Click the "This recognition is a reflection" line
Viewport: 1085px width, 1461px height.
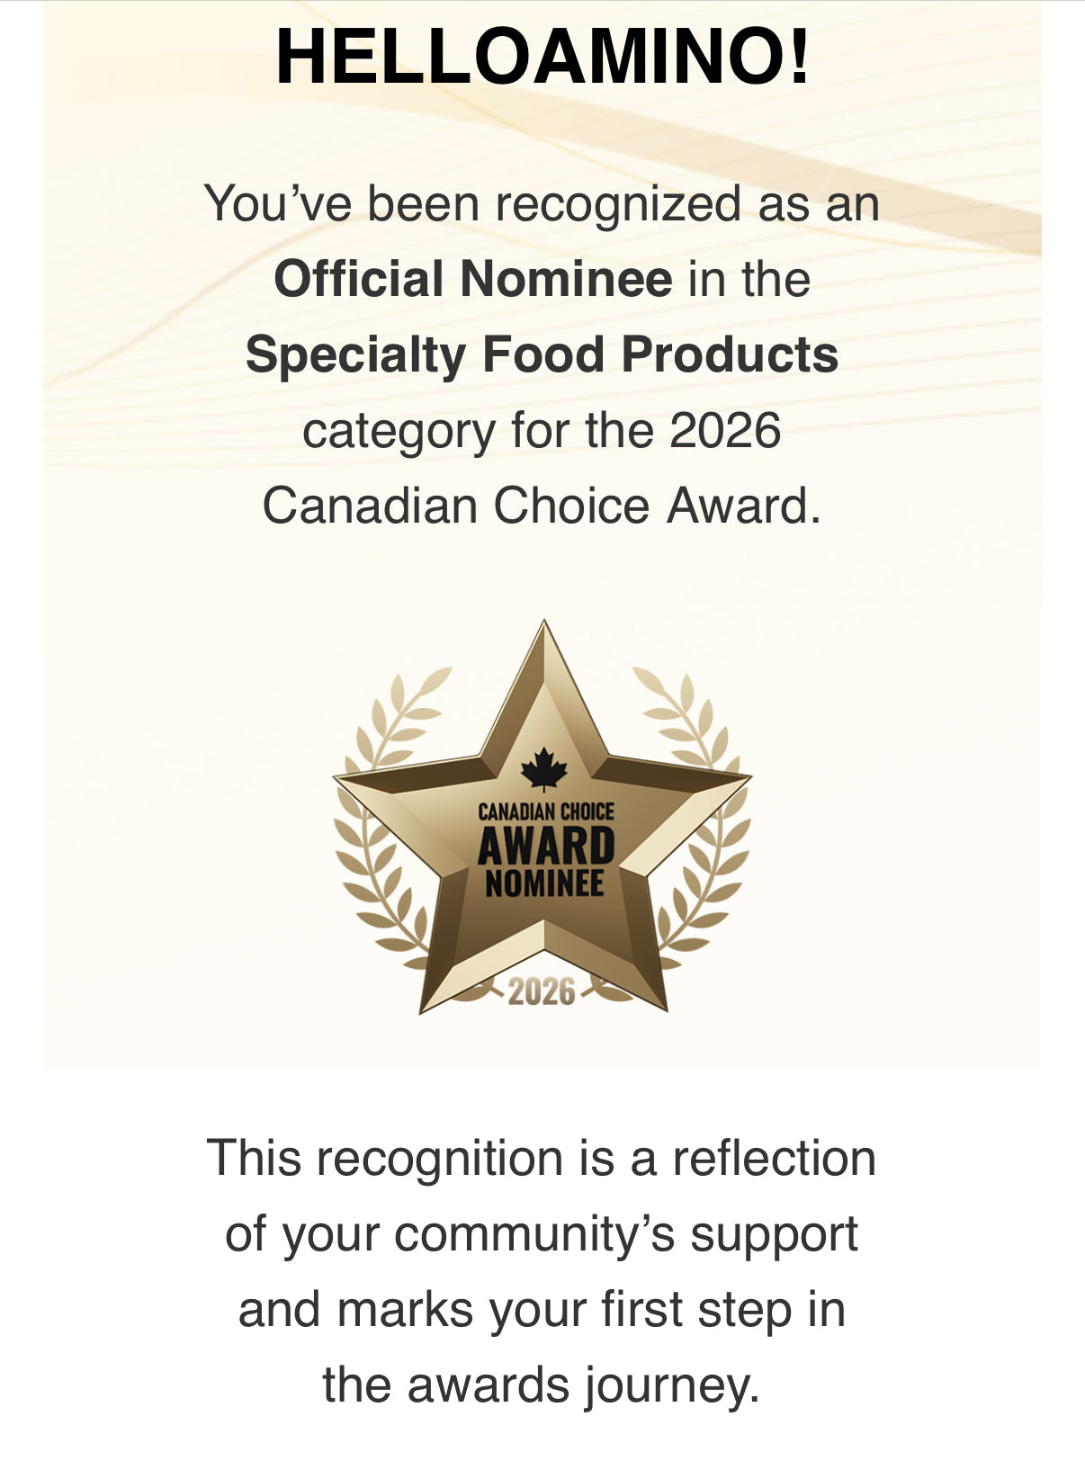click(542, 1158)
